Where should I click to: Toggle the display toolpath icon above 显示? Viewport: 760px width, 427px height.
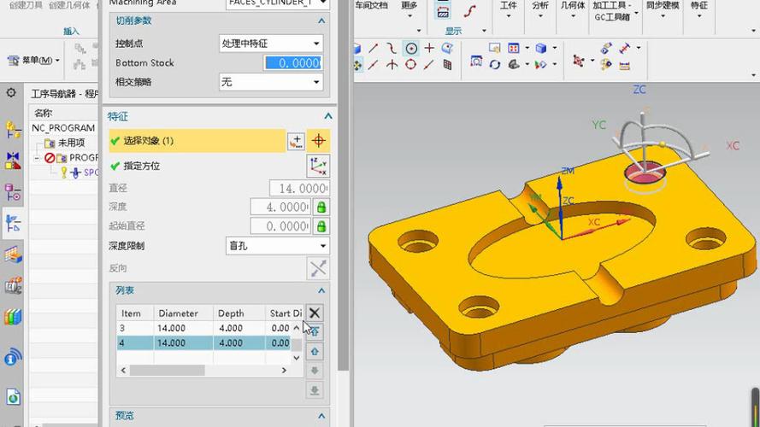pyautogui.click(x=443, y=13)
